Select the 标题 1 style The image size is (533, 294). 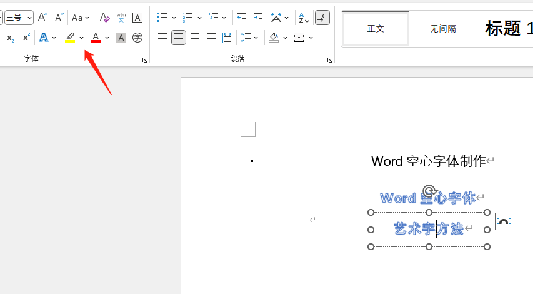click(508, 29)
